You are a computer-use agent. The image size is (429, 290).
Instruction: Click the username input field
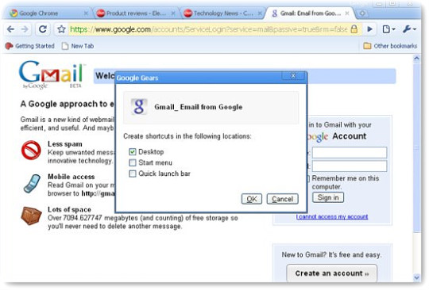pos(350,152)
